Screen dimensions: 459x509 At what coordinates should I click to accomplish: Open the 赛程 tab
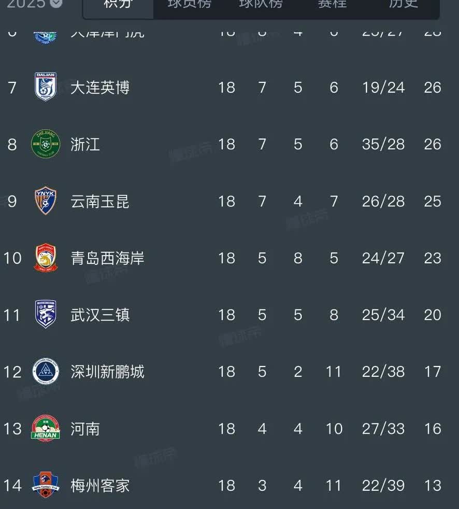coord(332,4)
